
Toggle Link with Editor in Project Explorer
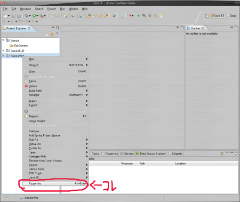pos(52,35)
